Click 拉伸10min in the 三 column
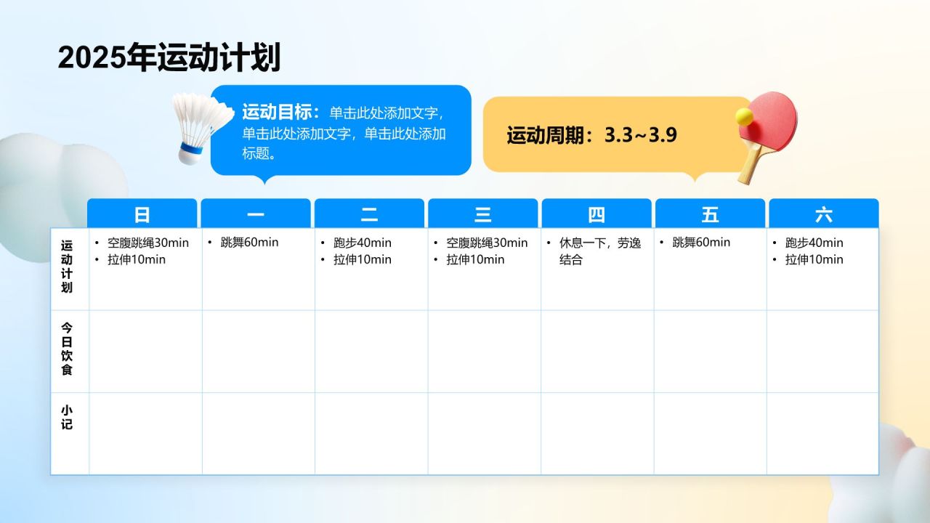Viewport: 930px width, 523px height. pos(475,259)
